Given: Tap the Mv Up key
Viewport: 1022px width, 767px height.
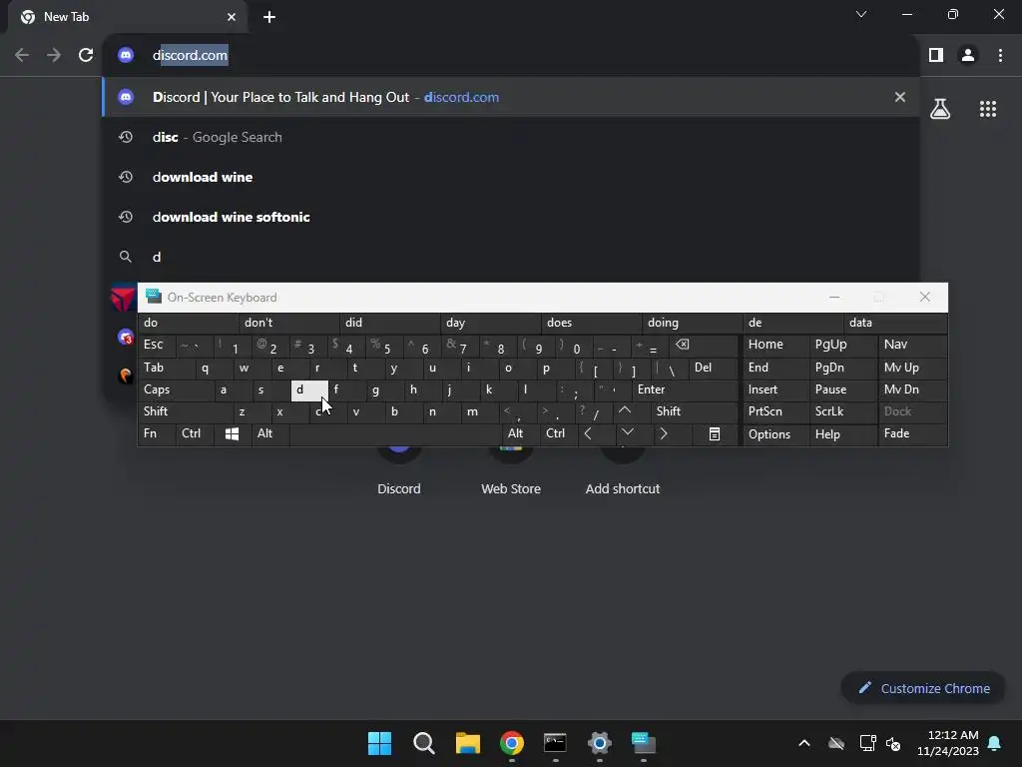Looking at the screenshot, I should pos(912,368).
